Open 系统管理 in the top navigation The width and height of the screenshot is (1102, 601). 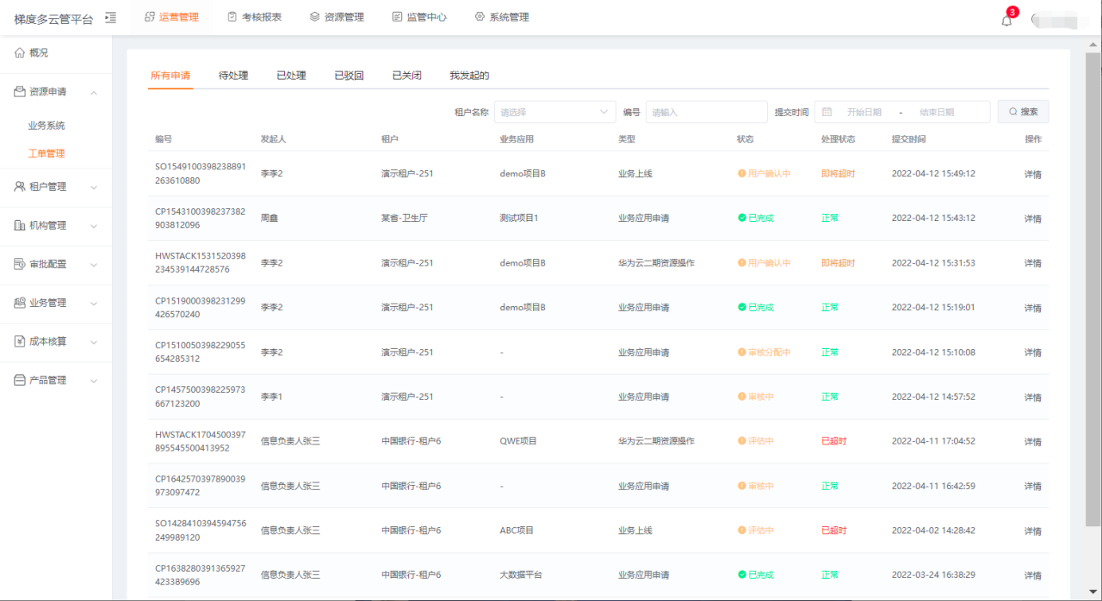pos(510,17)
